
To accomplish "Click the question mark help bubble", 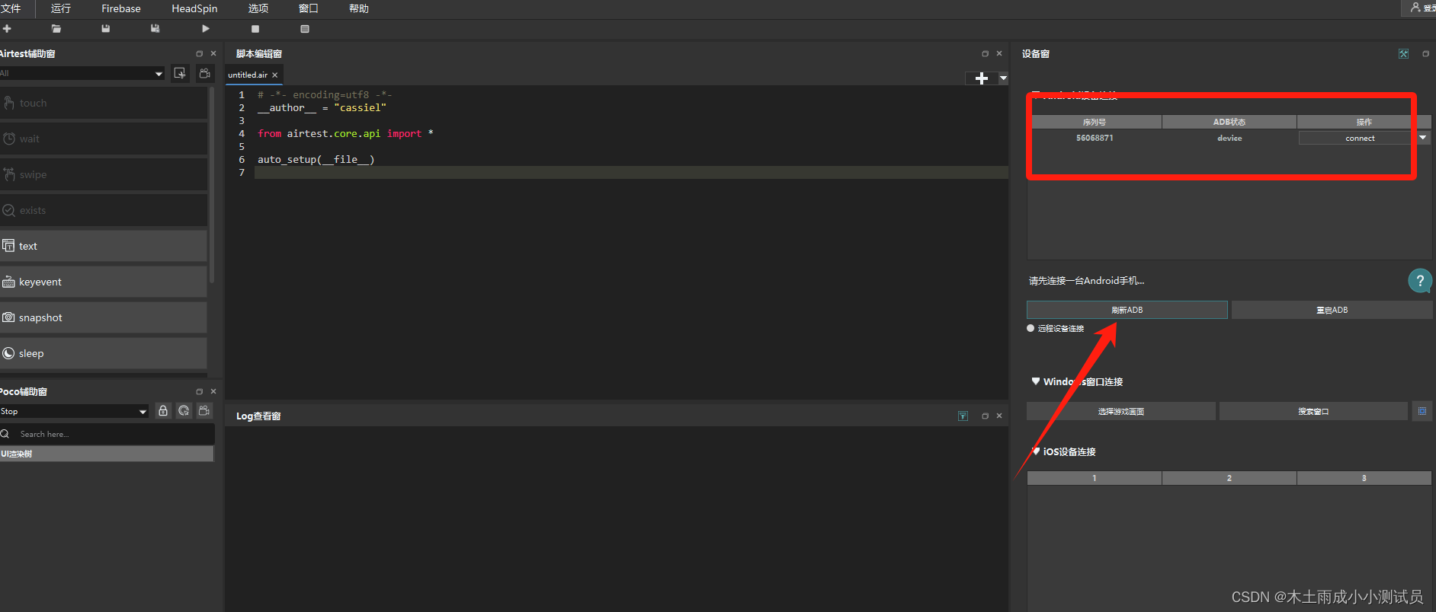I will (x=1420, y=281).
